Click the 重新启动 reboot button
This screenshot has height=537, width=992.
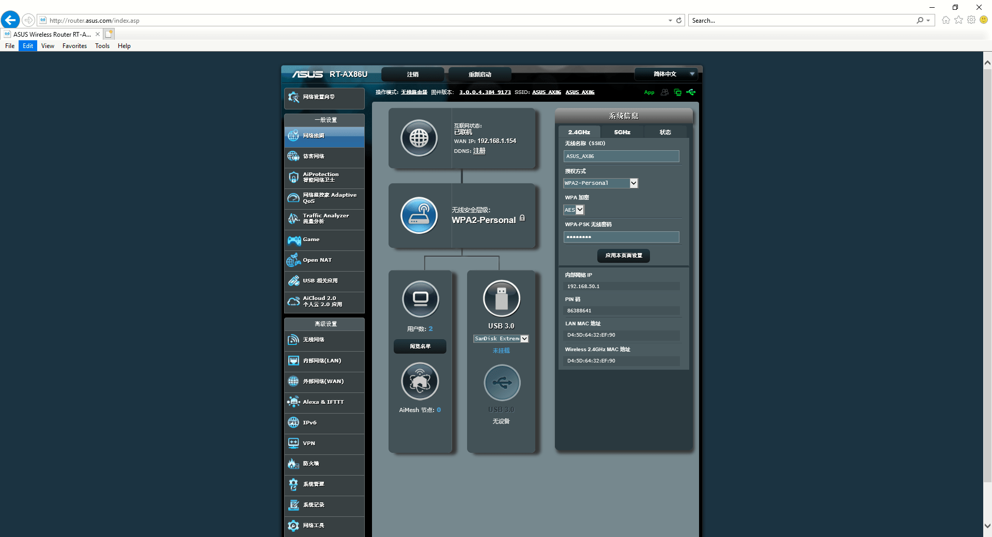pyautogui.click(x=479, y=74)
